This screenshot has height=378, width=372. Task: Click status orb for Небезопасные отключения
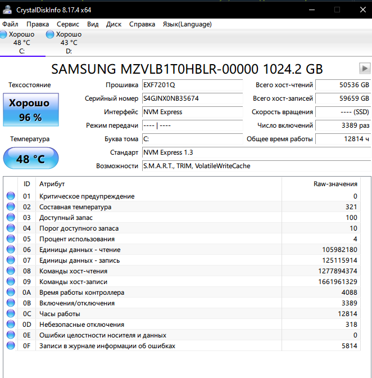pyautogui.click(x=11, y=324)
